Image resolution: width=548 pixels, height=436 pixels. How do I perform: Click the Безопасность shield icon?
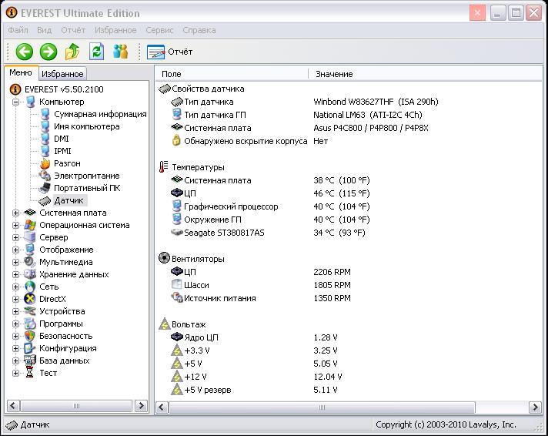tap(30, 336)
